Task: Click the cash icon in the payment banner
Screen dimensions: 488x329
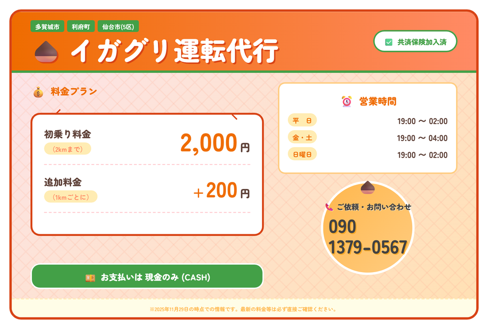Action: [90, 278]
